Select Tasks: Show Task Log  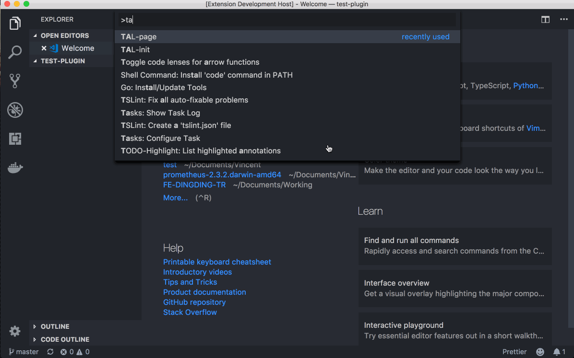(287, 113)
